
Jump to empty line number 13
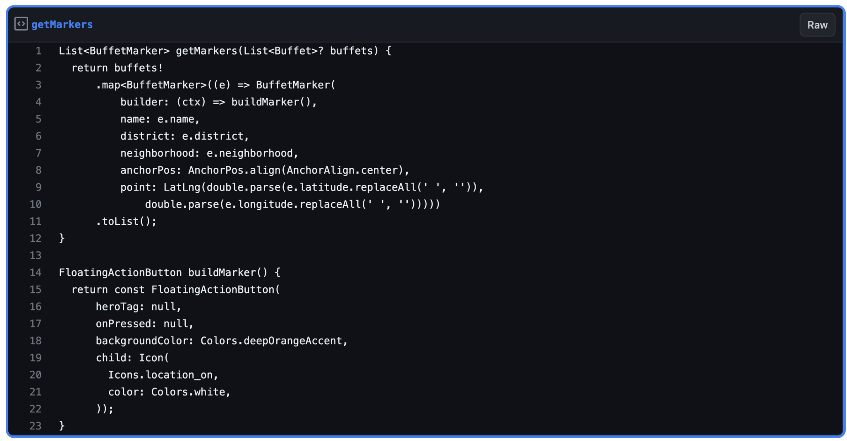(x=36, y=255)
